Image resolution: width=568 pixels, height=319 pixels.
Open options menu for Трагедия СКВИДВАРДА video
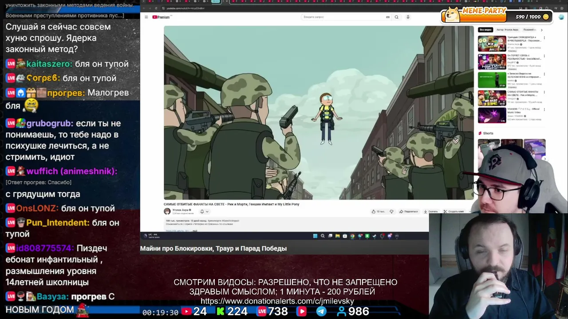544,38
